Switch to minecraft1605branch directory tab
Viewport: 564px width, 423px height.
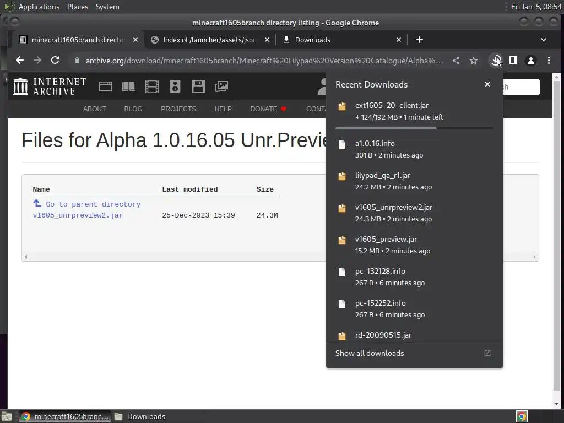[78, 40]
